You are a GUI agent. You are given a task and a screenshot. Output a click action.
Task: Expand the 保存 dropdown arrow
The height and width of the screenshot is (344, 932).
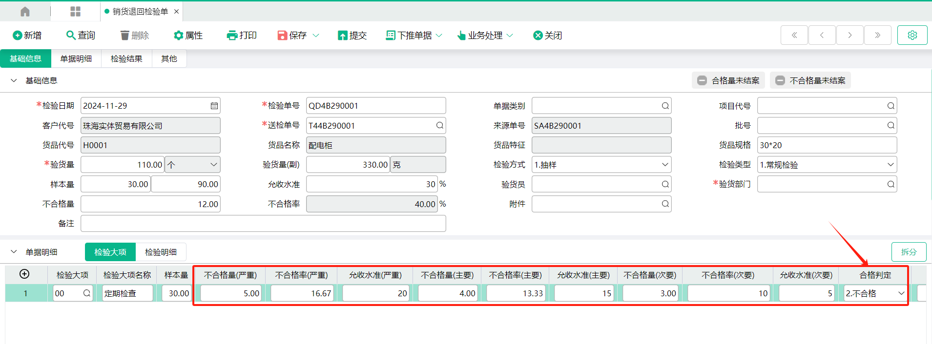(x=316, y=36)
